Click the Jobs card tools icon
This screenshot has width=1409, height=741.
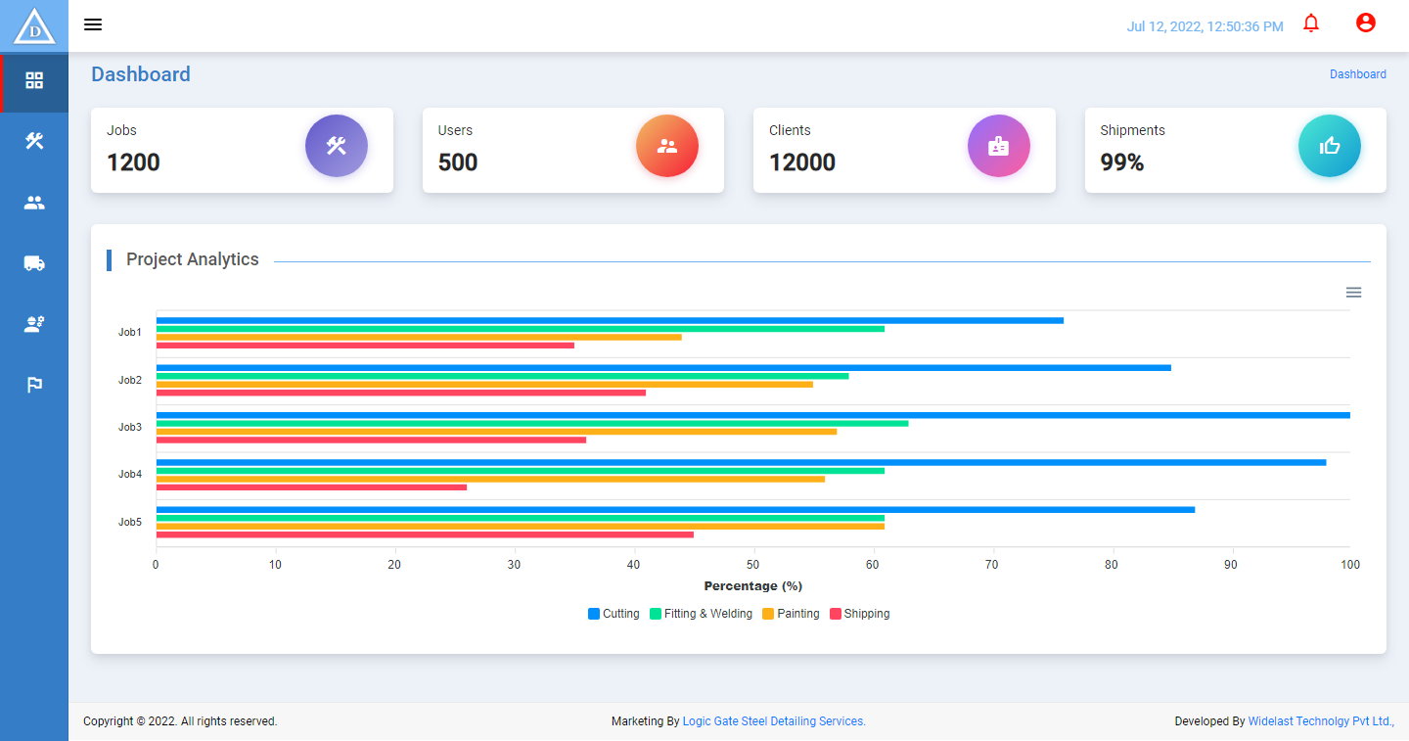click(337, 146)
